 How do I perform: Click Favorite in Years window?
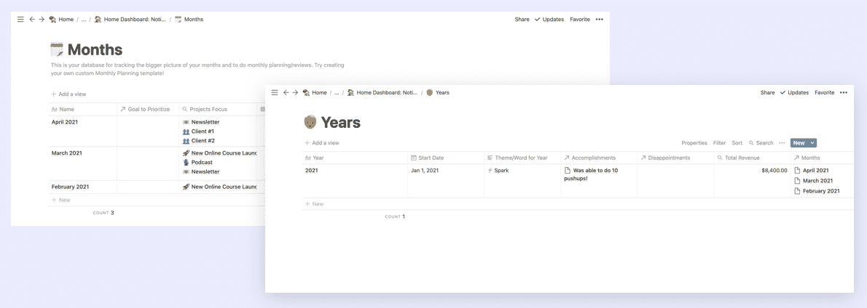pos(825,92)
